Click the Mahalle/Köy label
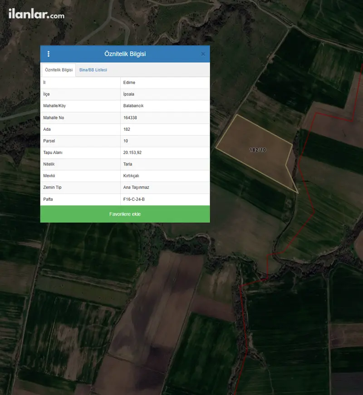This screenshot has width=363, height=395. pos(54,106)
